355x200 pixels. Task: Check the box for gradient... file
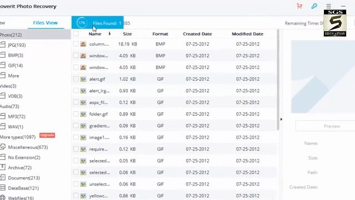coord(76,126)
